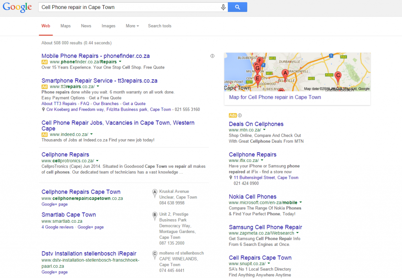Open Cellphone Repairs ifix ad
Screen dimensions: 402x278
[x=252, y=154]
